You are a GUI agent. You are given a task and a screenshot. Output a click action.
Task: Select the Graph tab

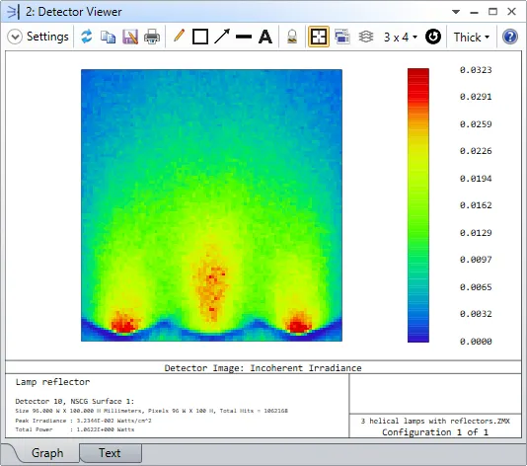[47, 453]
